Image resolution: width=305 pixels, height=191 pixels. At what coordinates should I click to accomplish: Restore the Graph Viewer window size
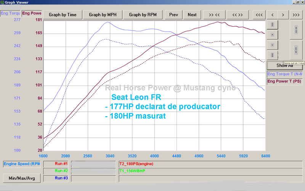pos(298,2)
